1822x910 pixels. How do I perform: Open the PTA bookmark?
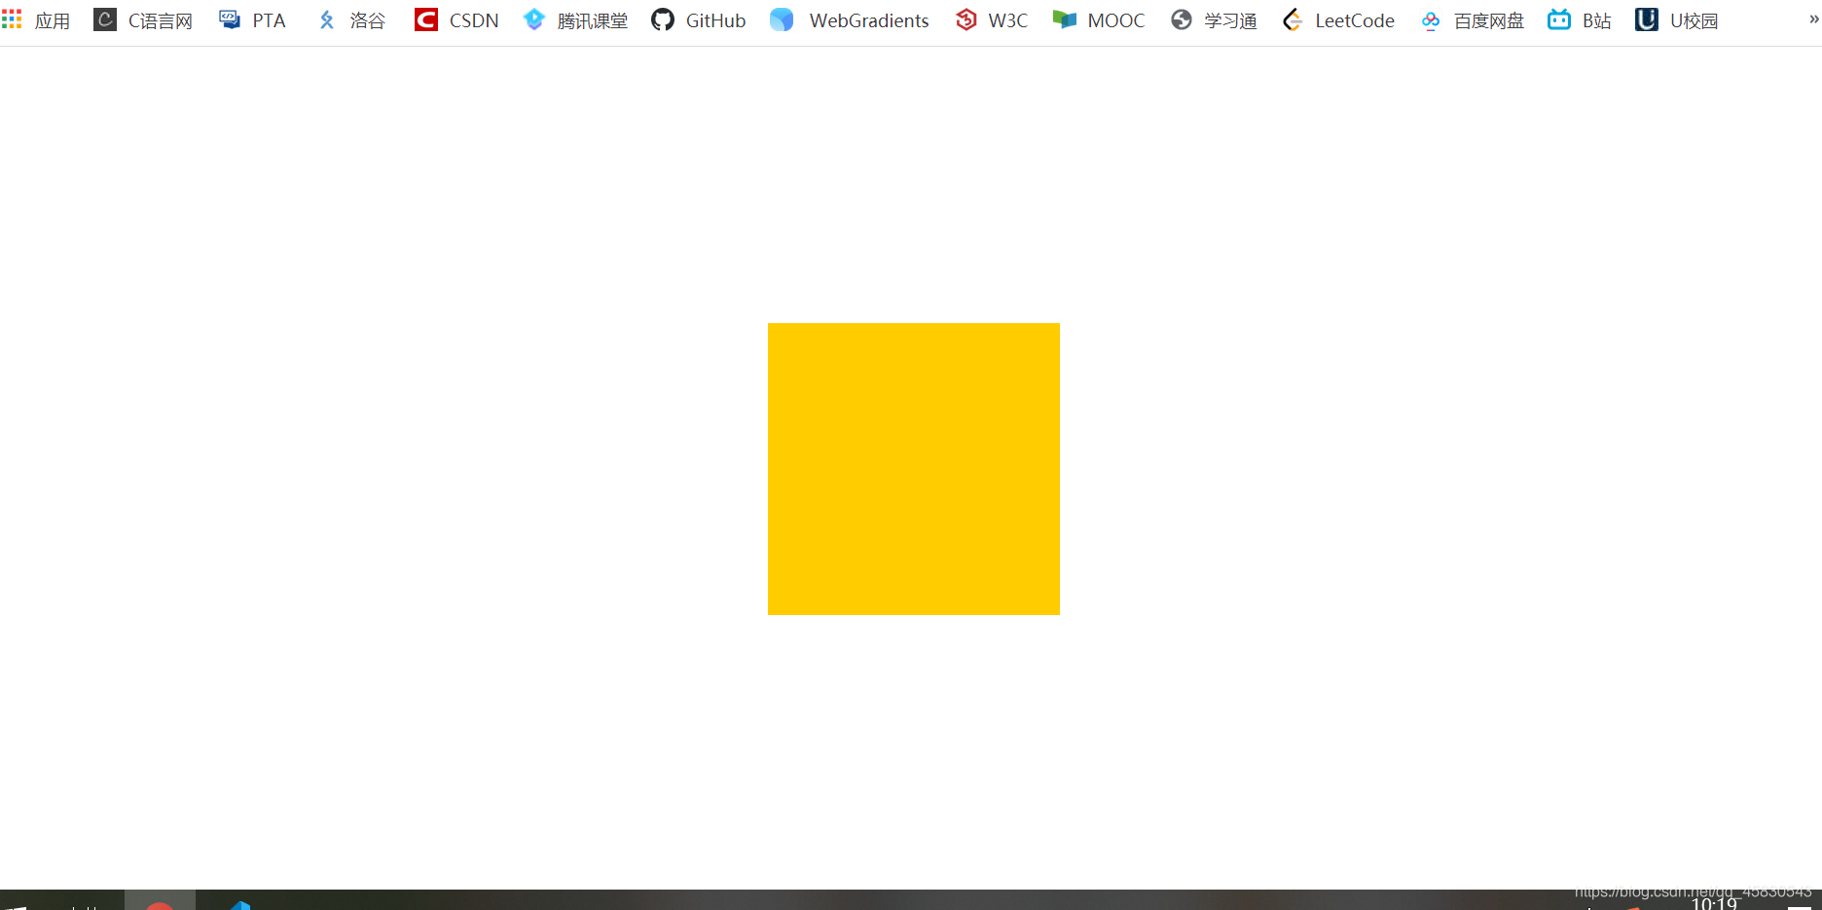click(x=270, y=20)
